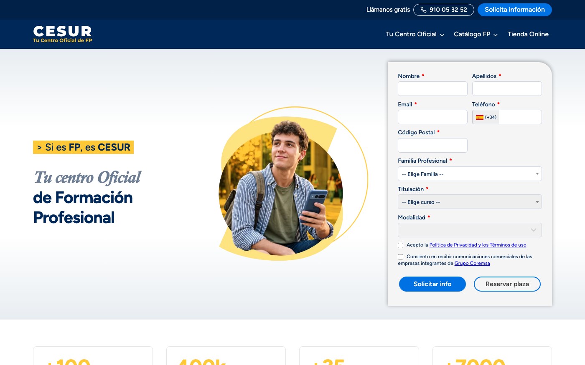The height and width of the screenshot is (365, 585).
Task: Open the Grupo Coremsa link
Action: [x=472, y=263]
